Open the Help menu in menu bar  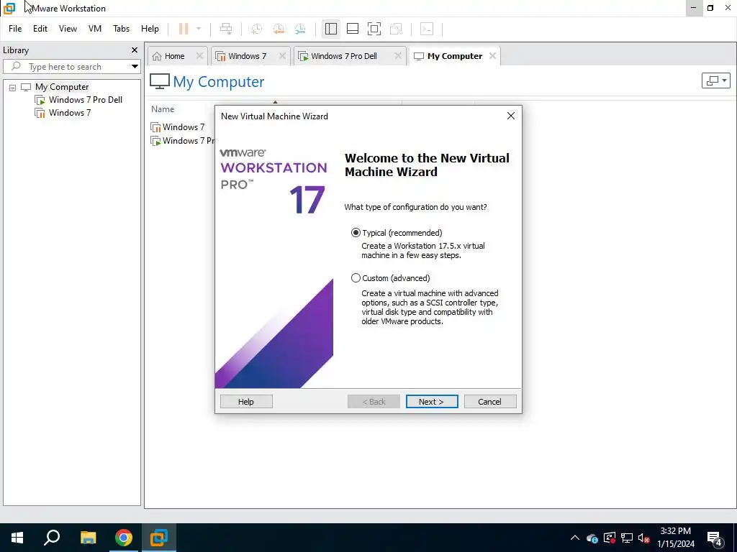click(150, 29)
